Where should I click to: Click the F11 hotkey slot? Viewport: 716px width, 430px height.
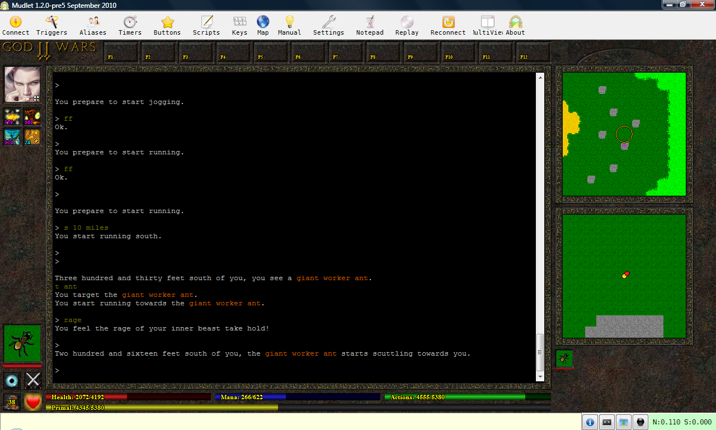point(496,52)
